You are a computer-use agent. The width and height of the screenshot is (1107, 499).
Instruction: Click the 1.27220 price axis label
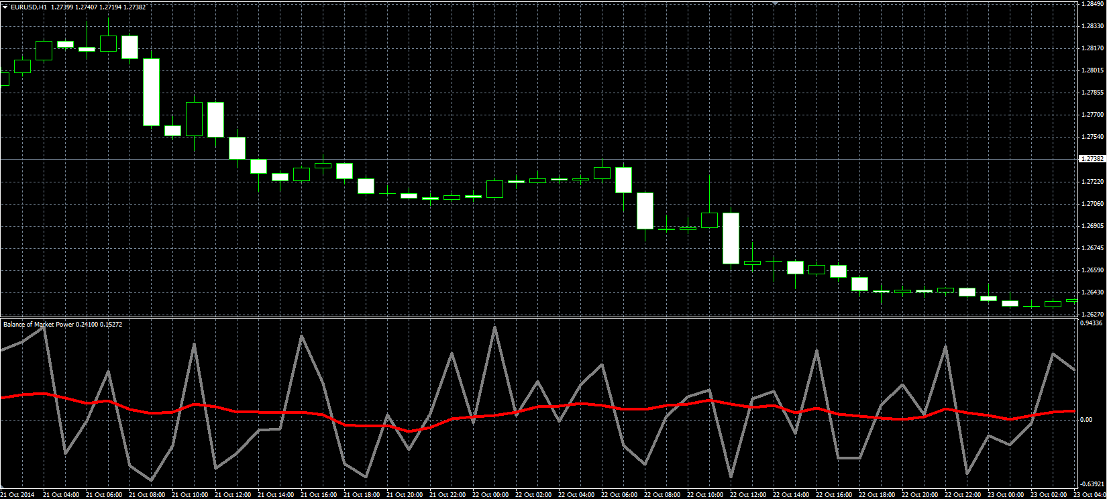[1092, 182]
